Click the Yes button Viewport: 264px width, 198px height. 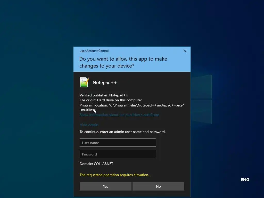click(105, 186)
